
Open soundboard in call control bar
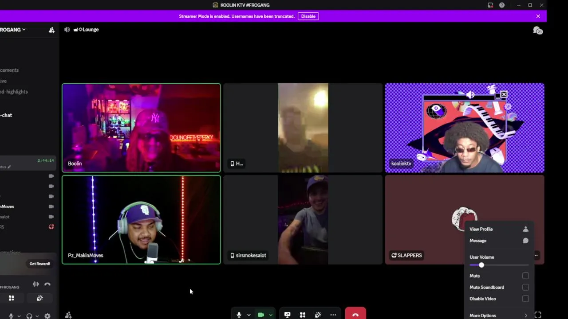click(318, 315)
